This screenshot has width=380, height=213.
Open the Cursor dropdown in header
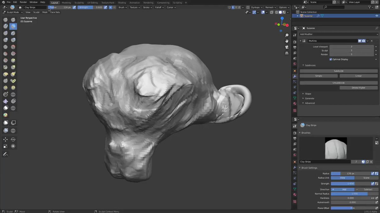(171, 7)
